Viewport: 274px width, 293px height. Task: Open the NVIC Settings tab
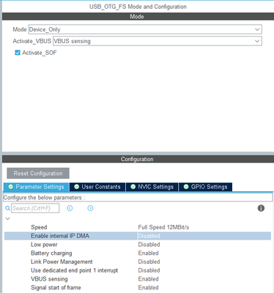152,187
